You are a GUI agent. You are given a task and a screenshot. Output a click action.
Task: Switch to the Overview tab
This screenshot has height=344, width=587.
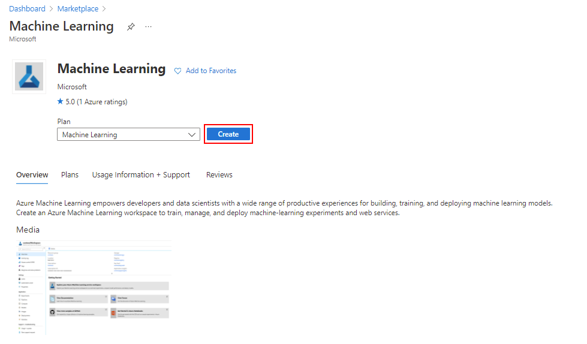[32, 175]
